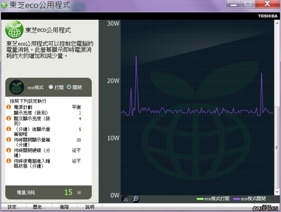
Task: Maximize the 東芝eco公用程式 window
Action: point(248,4)
